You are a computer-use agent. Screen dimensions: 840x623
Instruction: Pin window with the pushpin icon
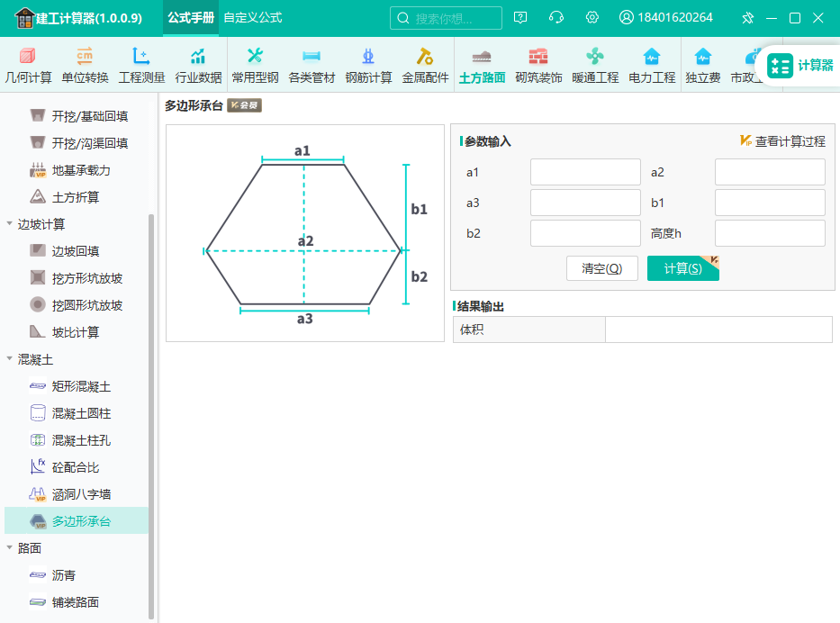pos(747,18)
